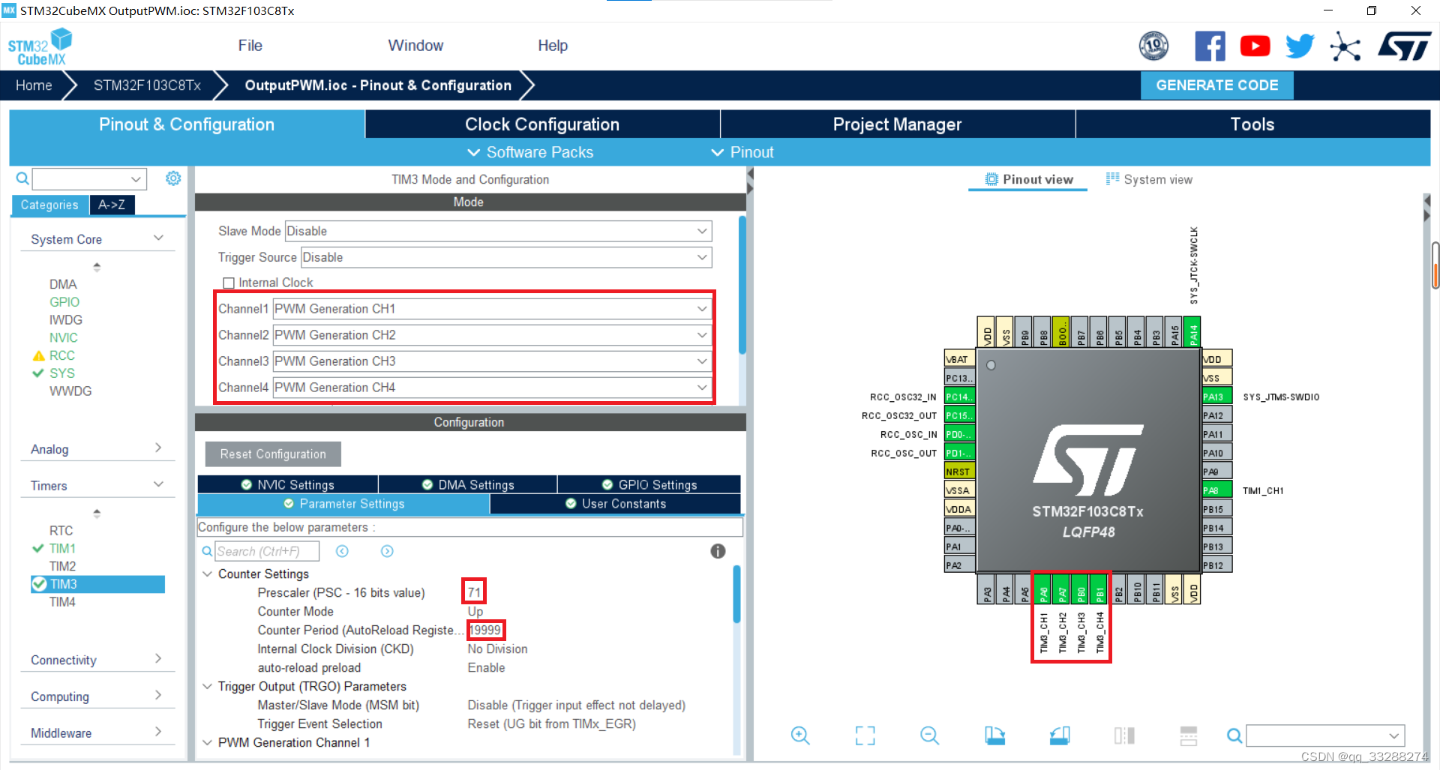Enable the Internal Clock checkbox
This screenshot has width=1440, height=770.
click(x=229, y=282)
